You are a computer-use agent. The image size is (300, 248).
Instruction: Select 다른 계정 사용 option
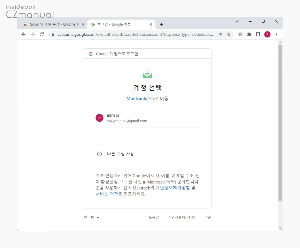148,154
